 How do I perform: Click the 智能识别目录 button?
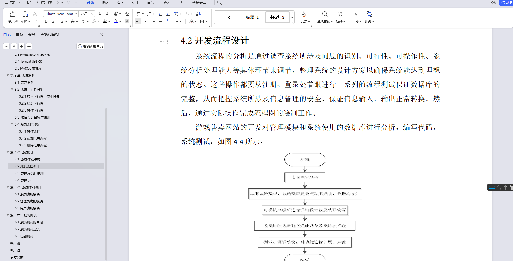(x=90, y=46)
